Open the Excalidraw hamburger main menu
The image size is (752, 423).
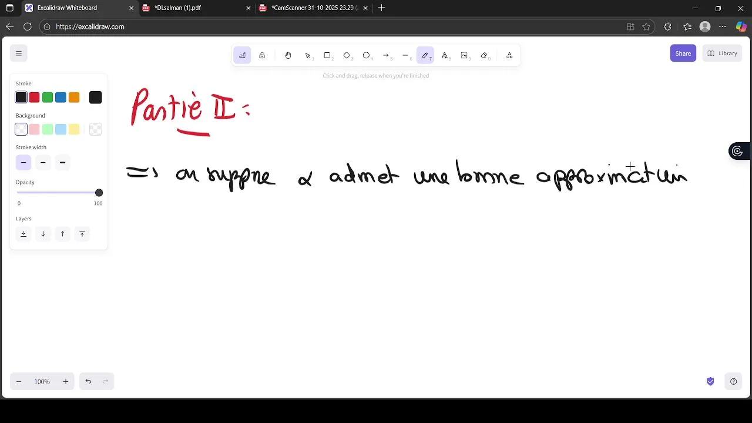coord(19,53)
